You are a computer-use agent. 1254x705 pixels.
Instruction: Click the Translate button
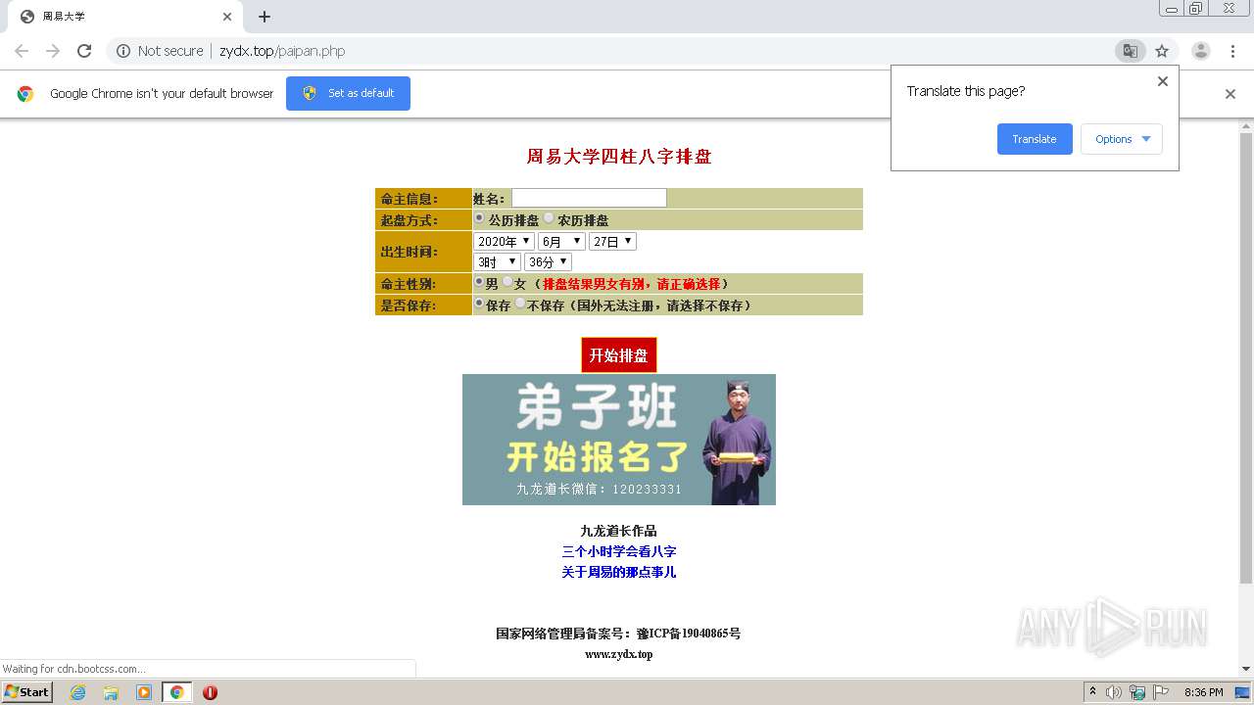pos(1035,139)
